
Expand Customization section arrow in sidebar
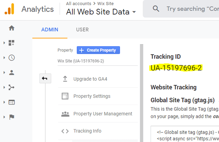pyautogui.click(x=4, y=43)
